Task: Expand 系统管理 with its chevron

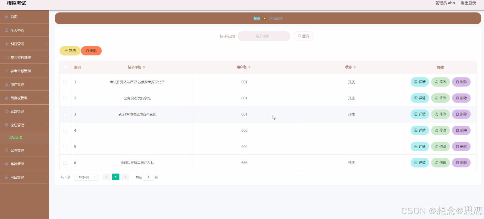Action: (47, 164)
